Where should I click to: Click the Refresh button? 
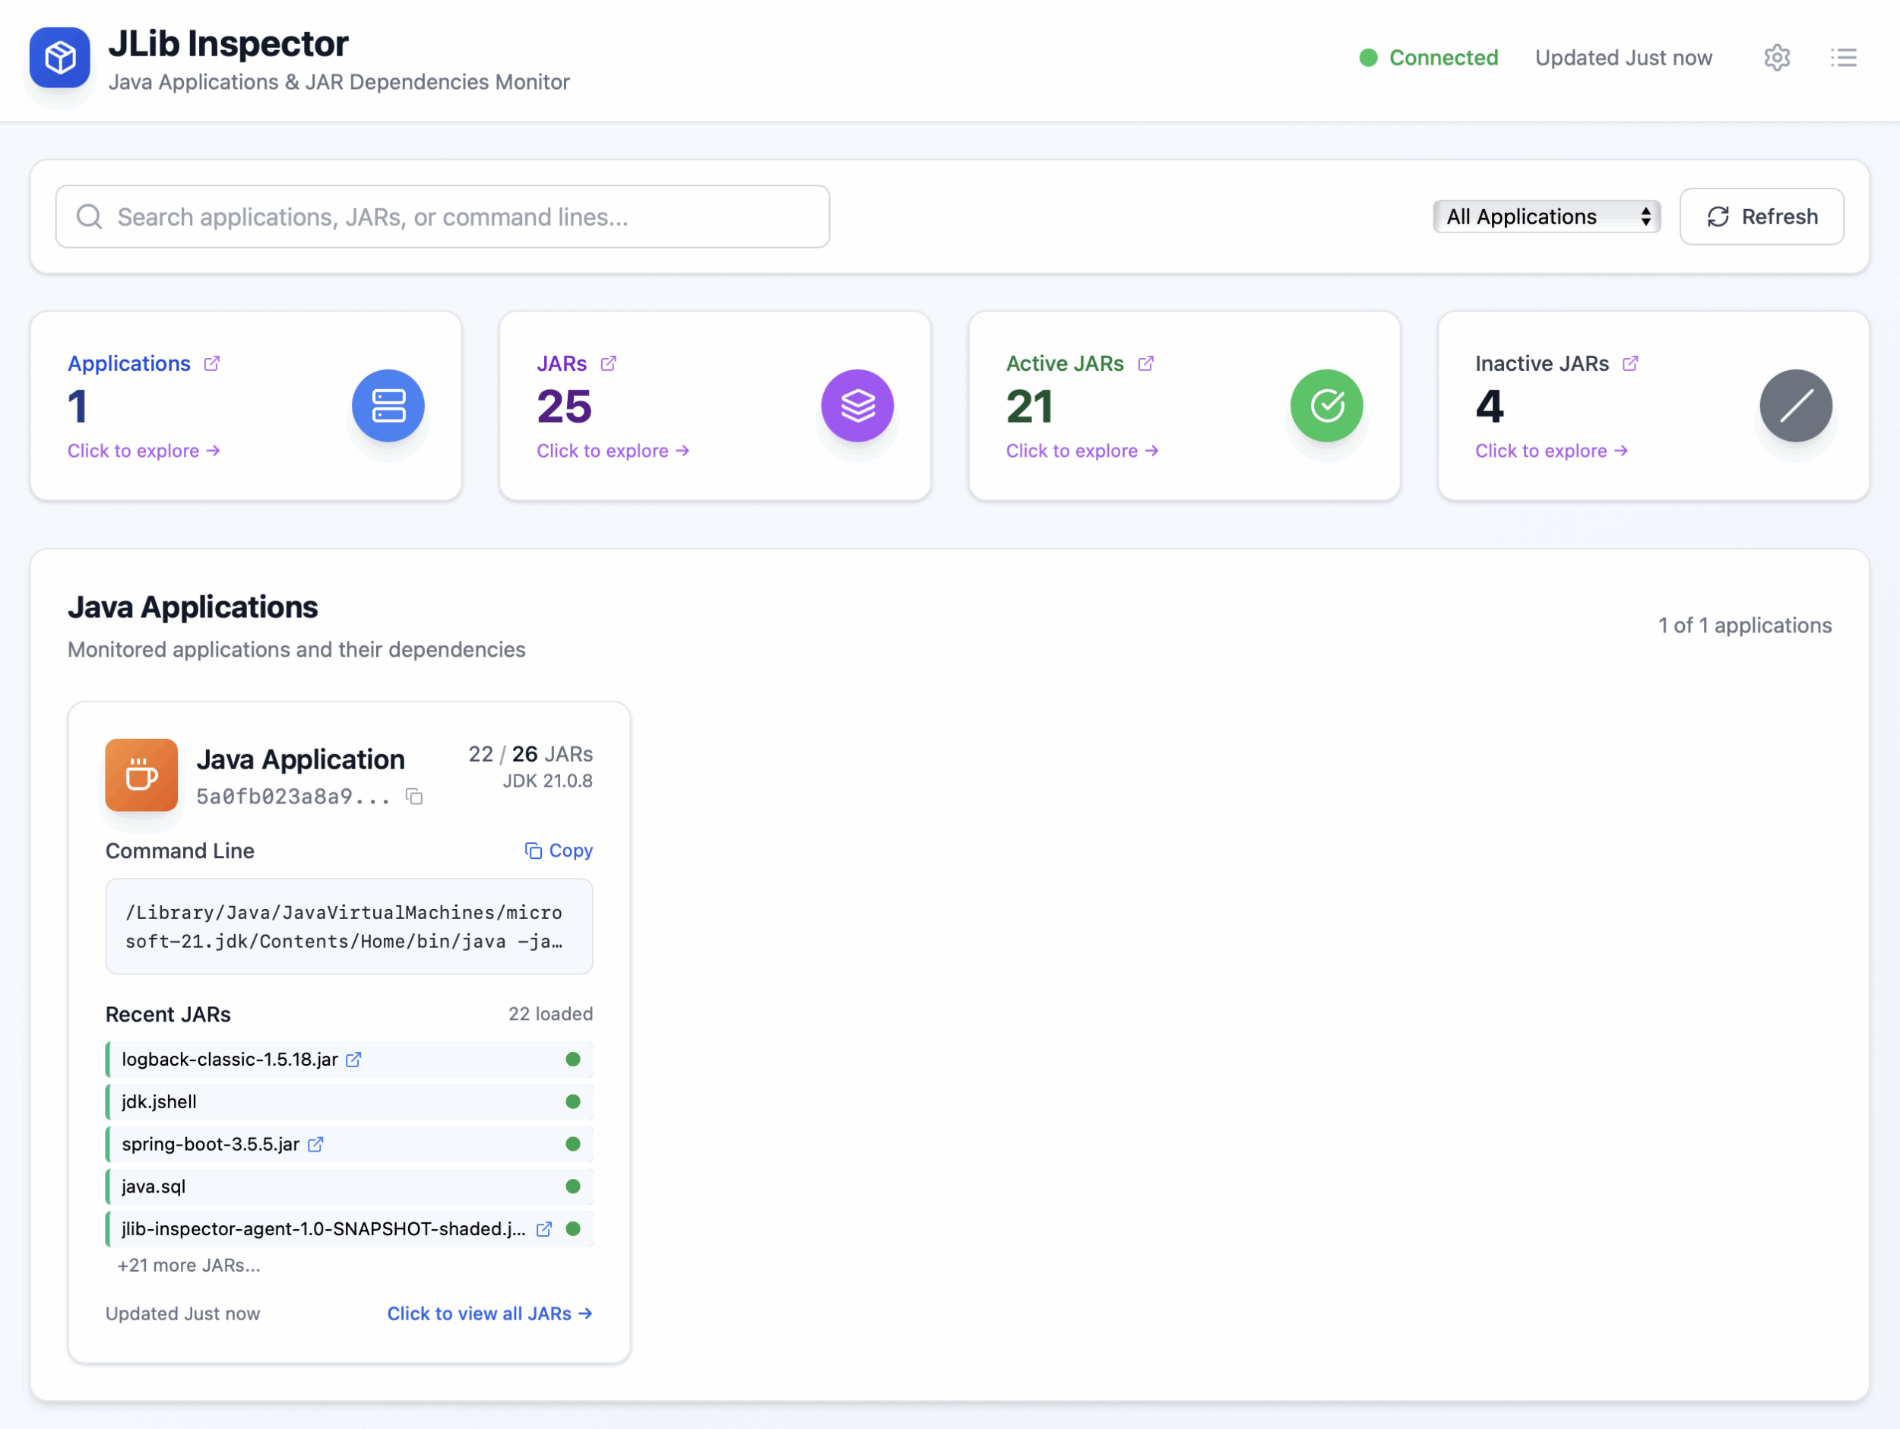click(1761, 217)
